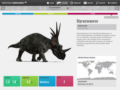The image size is (120, 90).
Task: Select the Triassique period segment
Action: click(18, 14)
